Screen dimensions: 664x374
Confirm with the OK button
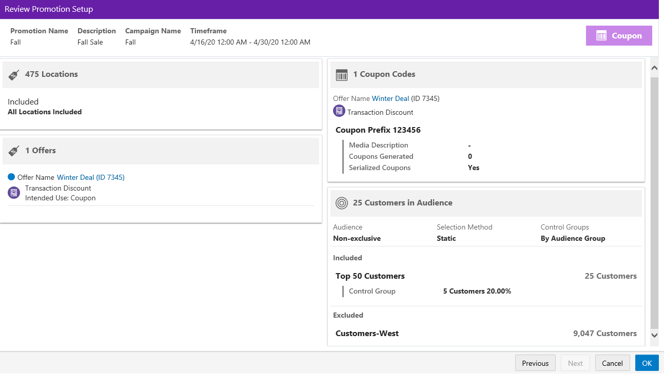tap(647, 363)
